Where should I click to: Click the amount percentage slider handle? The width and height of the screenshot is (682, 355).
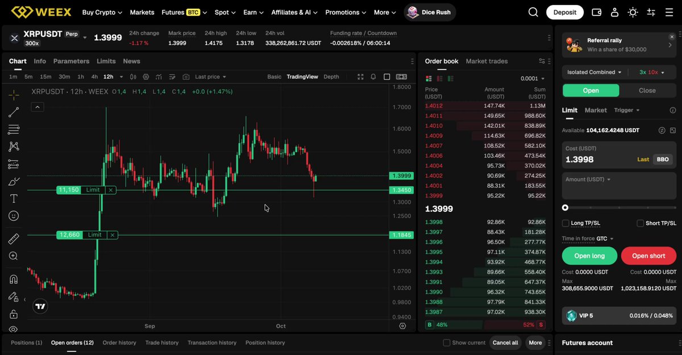coord(565,208)
